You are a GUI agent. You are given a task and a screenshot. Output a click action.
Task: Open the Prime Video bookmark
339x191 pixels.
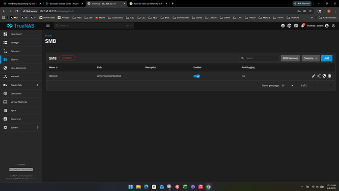click(x=47, y=18)
